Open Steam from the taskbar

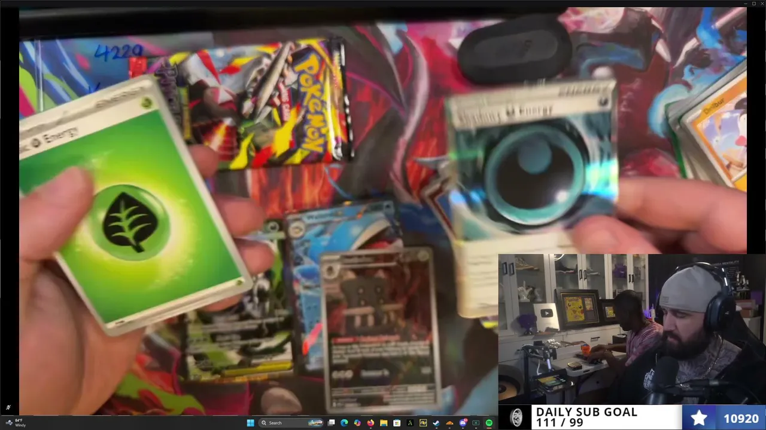[436, 423]
